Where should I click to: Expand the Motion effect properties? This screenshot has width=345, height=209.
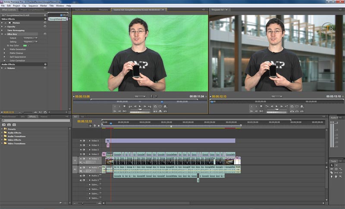(2, 23)
